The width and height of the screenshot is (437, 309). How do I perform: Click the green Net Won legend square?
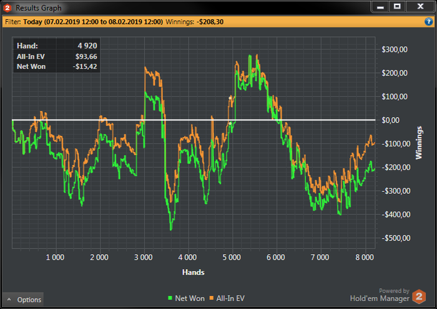(x=170, y=298)
